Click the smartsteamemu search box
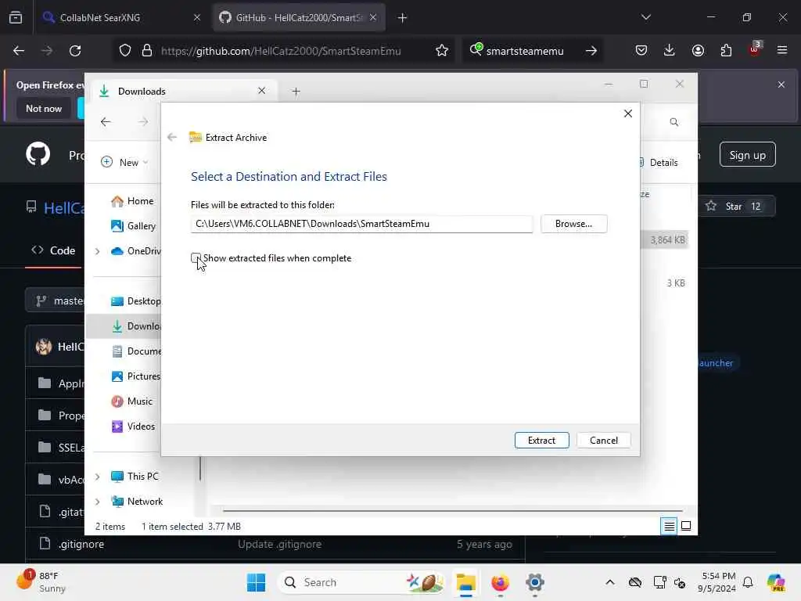Viewport: 801px width, 601px height. point(525,51)
